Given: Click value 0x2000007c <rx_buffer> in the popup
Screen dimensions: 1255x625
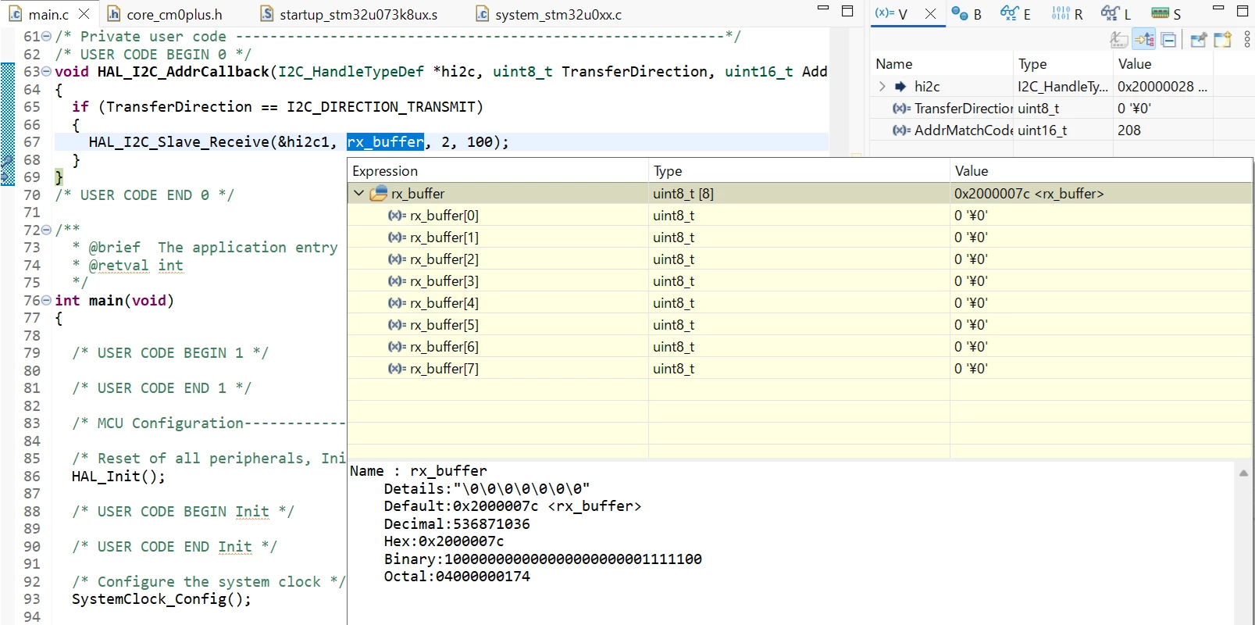Looking at the screenshot, I should coord(1029,193).
